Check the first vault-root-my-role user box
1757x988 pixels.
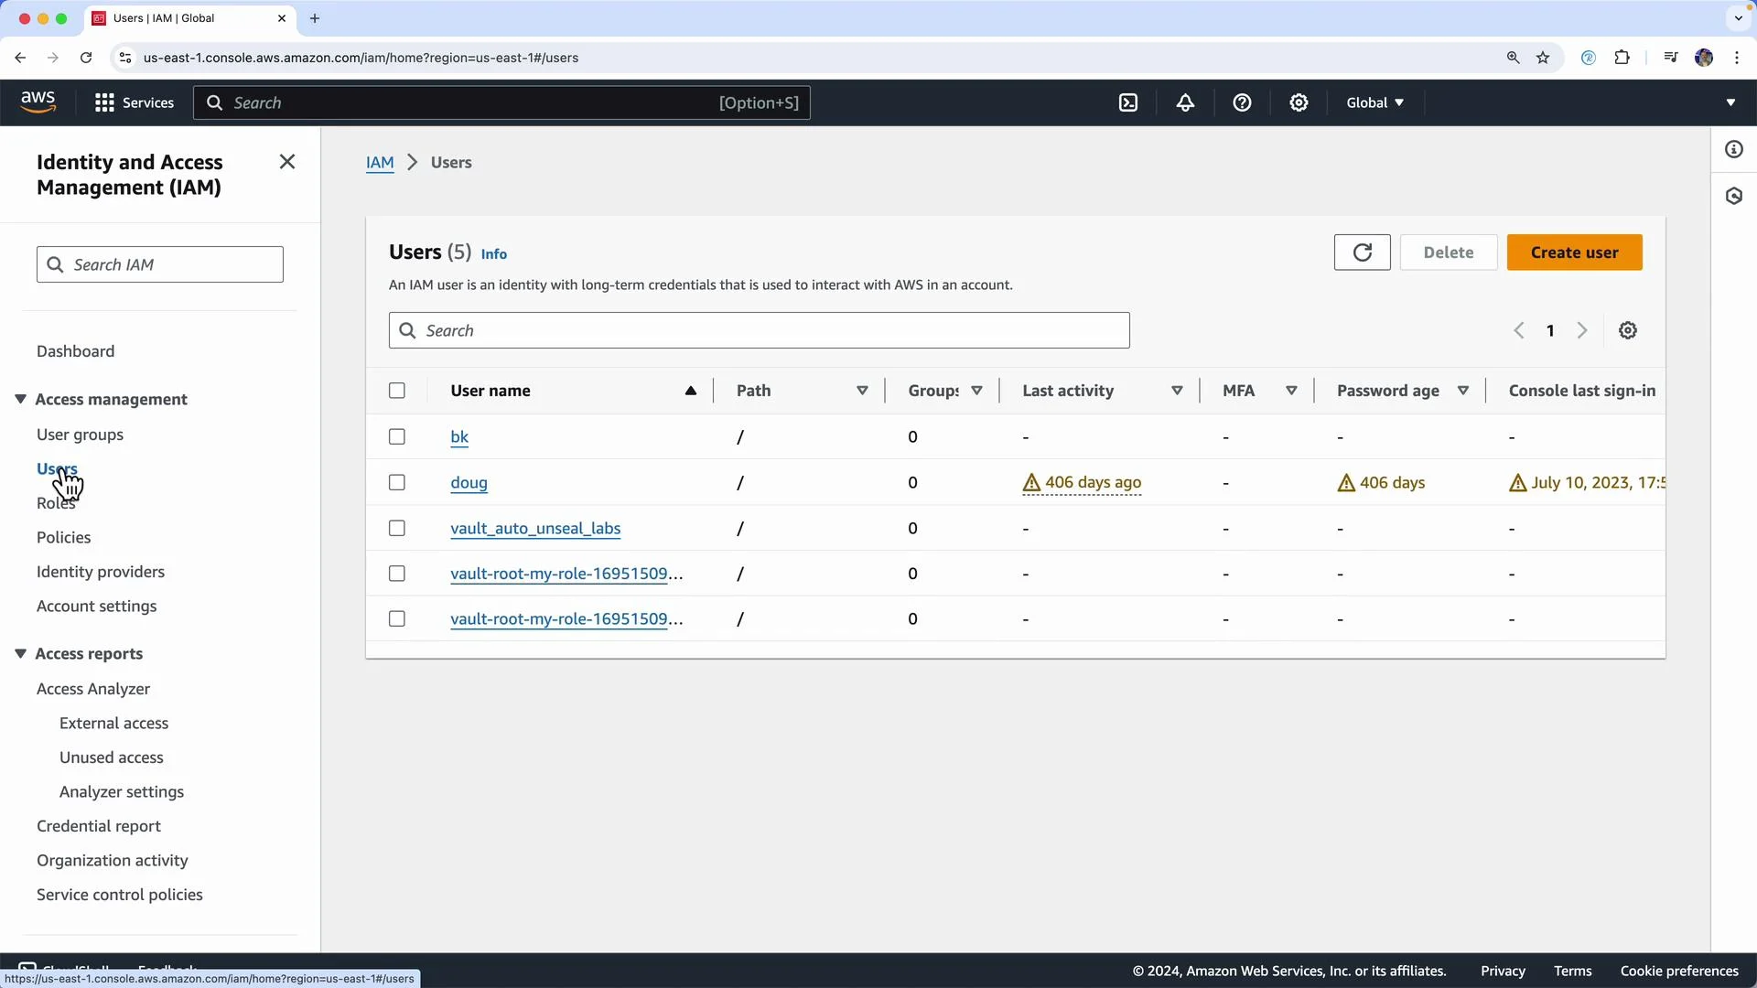coord(397,574)
